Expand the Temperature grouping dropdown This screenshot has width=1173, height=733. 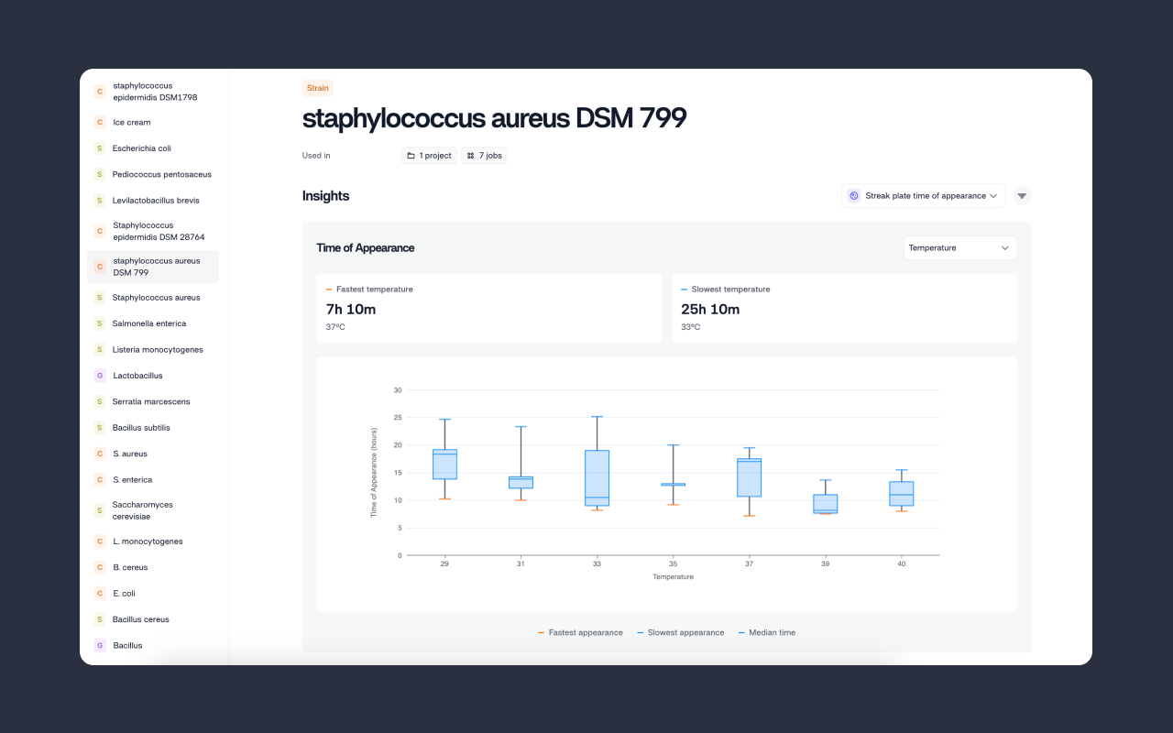coord(959,248)
